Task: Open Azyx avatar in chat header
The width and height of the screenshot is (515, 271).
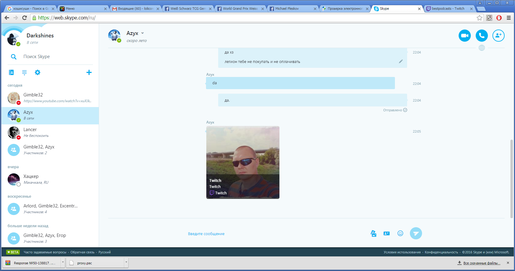Action: point(114,36)
